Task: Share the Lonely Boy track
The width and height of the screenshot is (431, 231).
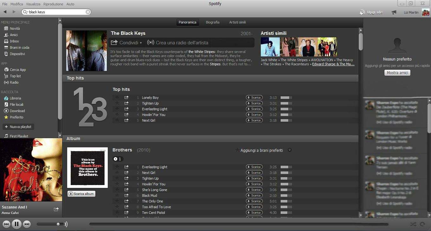Action: tap(126, 98)
